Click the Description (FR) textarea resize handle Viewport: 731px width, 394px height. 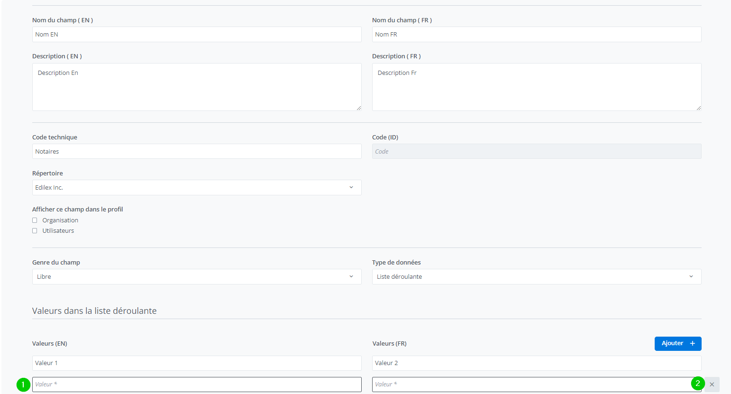coord(699,108)
